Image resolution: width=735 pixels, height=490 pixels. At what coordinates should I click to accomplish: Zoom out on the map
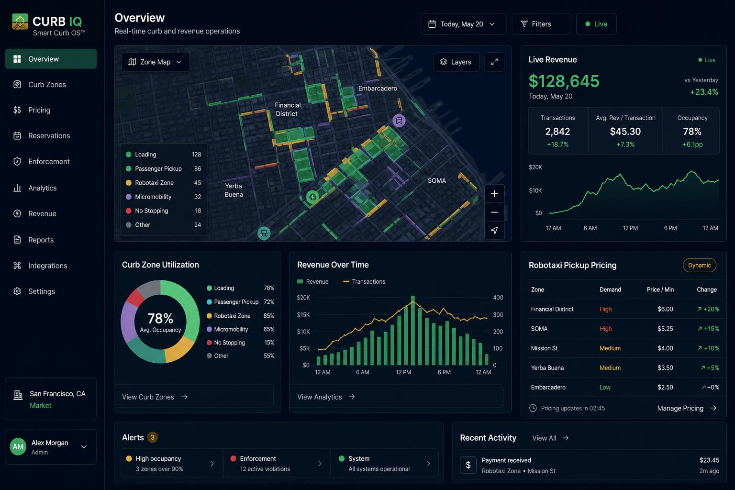494,212
